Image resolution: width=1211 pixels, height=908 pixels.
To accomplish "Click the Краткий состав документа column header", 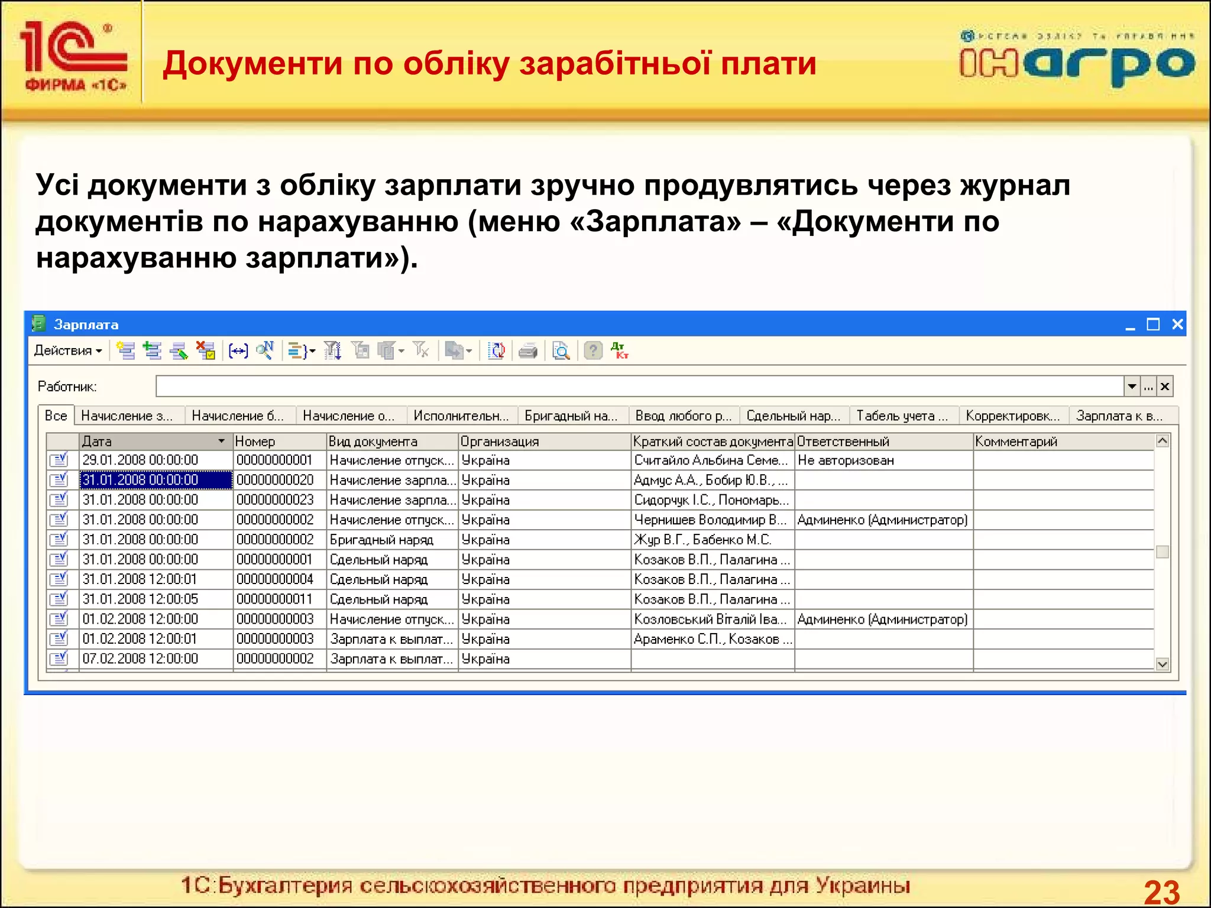I will [713, 442].
